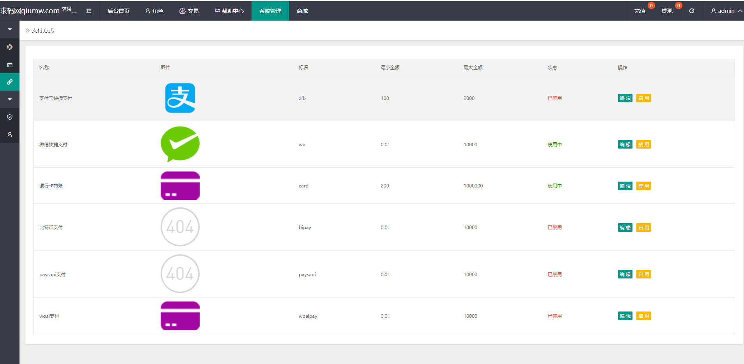
Task: Click the 最小金额 column header
Action: click(x=390, y=67)
